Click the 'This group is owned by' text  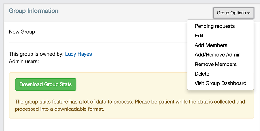(x=36, y=54)
